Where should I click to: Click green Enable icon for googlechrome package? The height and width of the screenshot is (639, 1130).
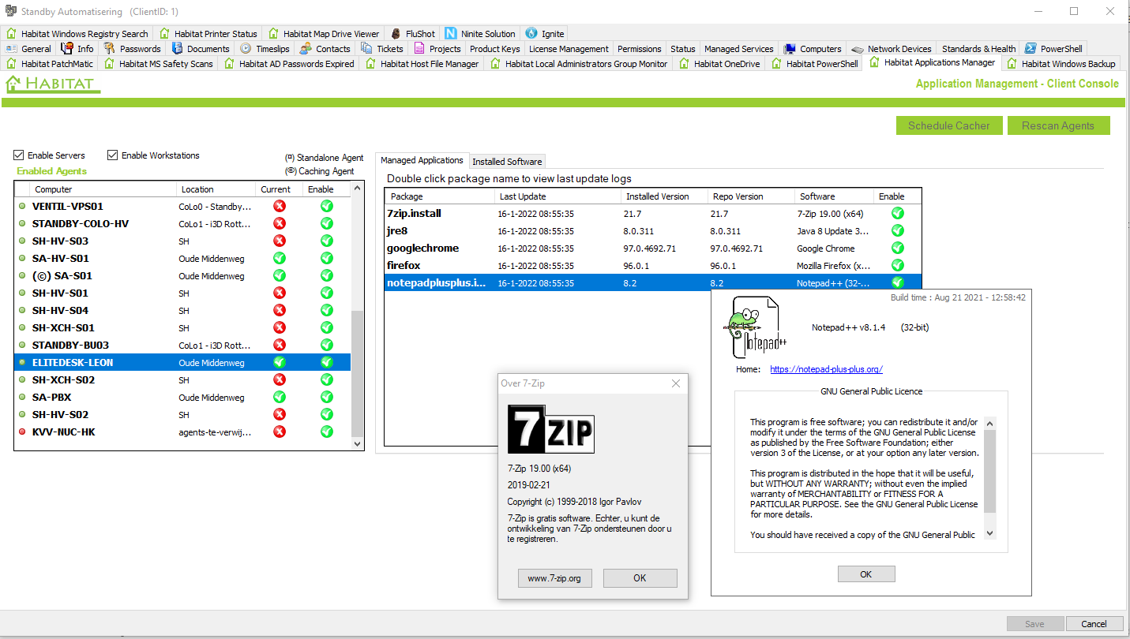[x=897, y=248]
